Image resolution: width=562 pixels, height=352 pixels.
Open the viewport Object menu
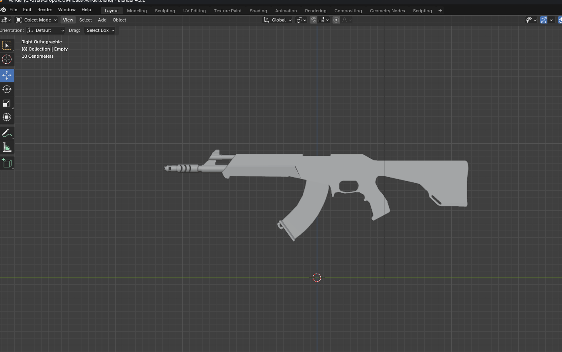coord(119,20)
